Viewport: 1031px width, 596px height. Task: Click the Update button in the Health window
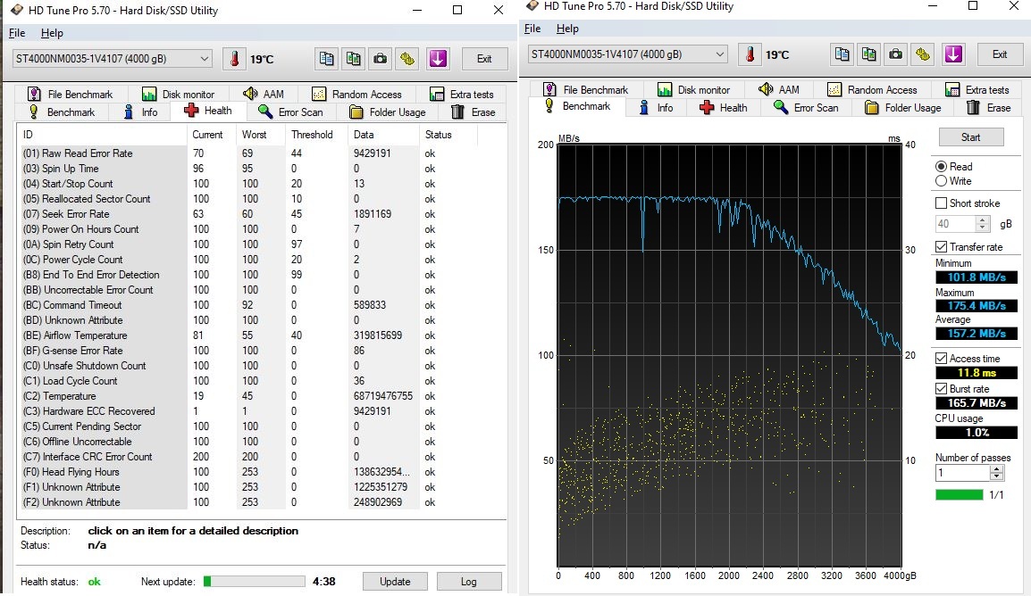(x=395, y=582)
